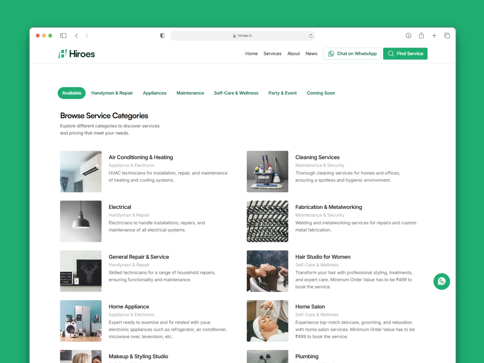484x363 pixels.
Task: Click the Find Service button
Action: pos(405,53)
